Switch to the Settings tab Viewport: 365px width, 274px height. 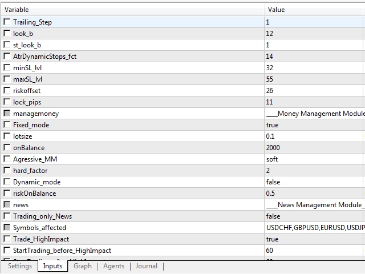[x=20, y=266]
